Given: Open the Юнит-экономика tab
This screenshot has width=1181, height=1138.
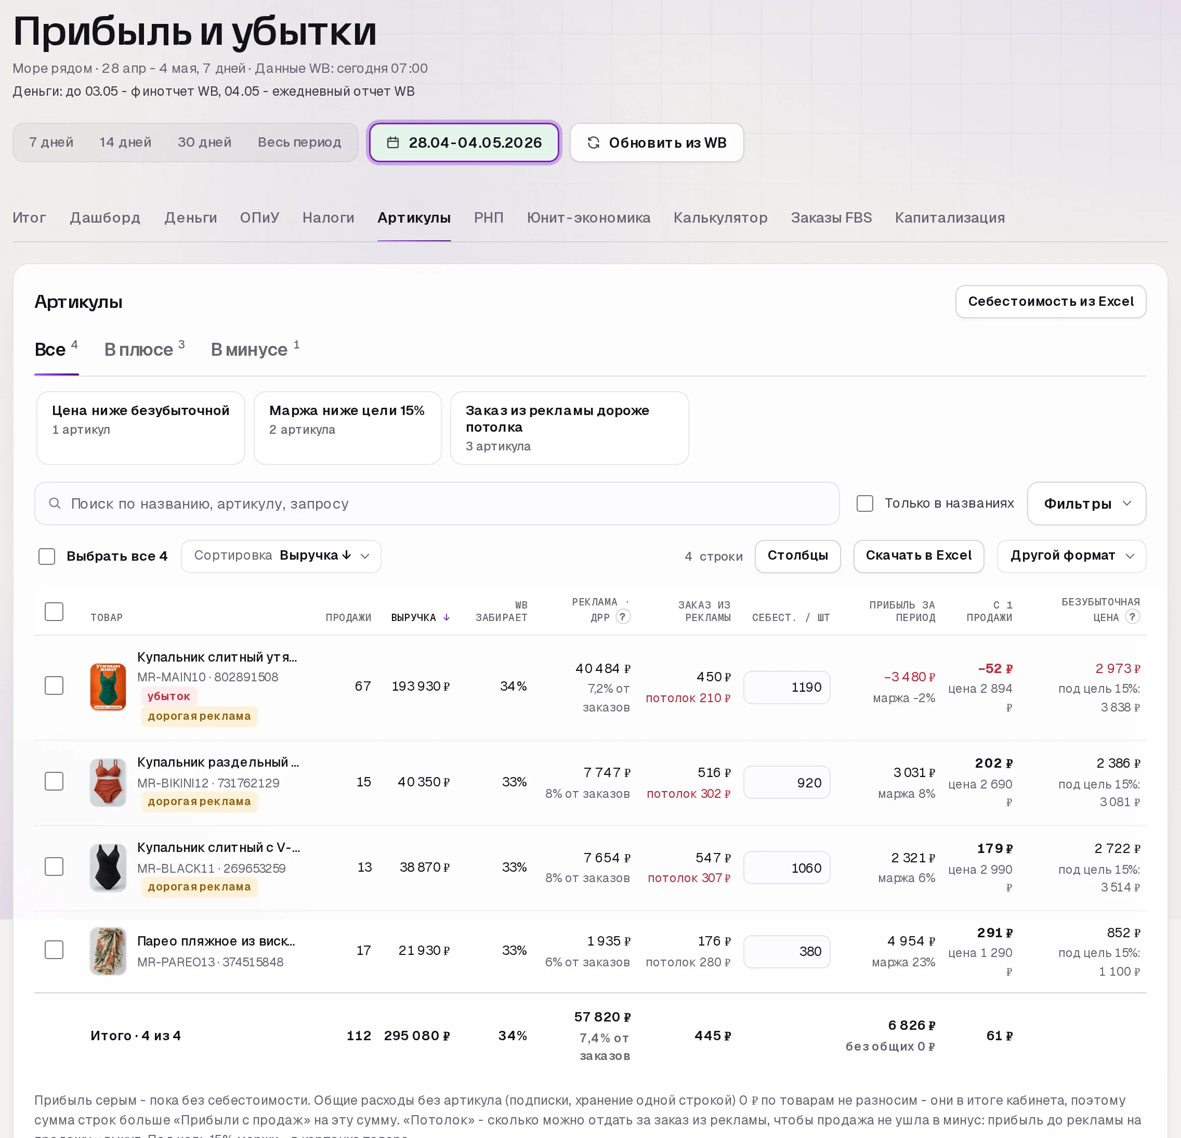Looking at the screenshot, I should tap(589, 217).
